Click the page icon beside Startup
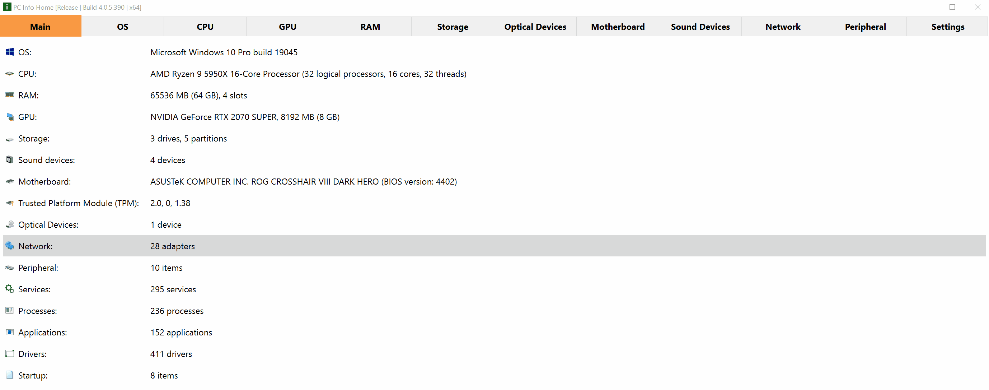 coord(10,375)
